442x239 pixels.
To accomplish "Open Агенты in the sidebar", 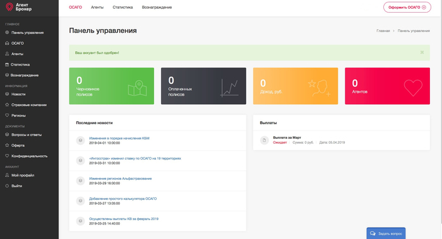I will (x=15, y=54).
